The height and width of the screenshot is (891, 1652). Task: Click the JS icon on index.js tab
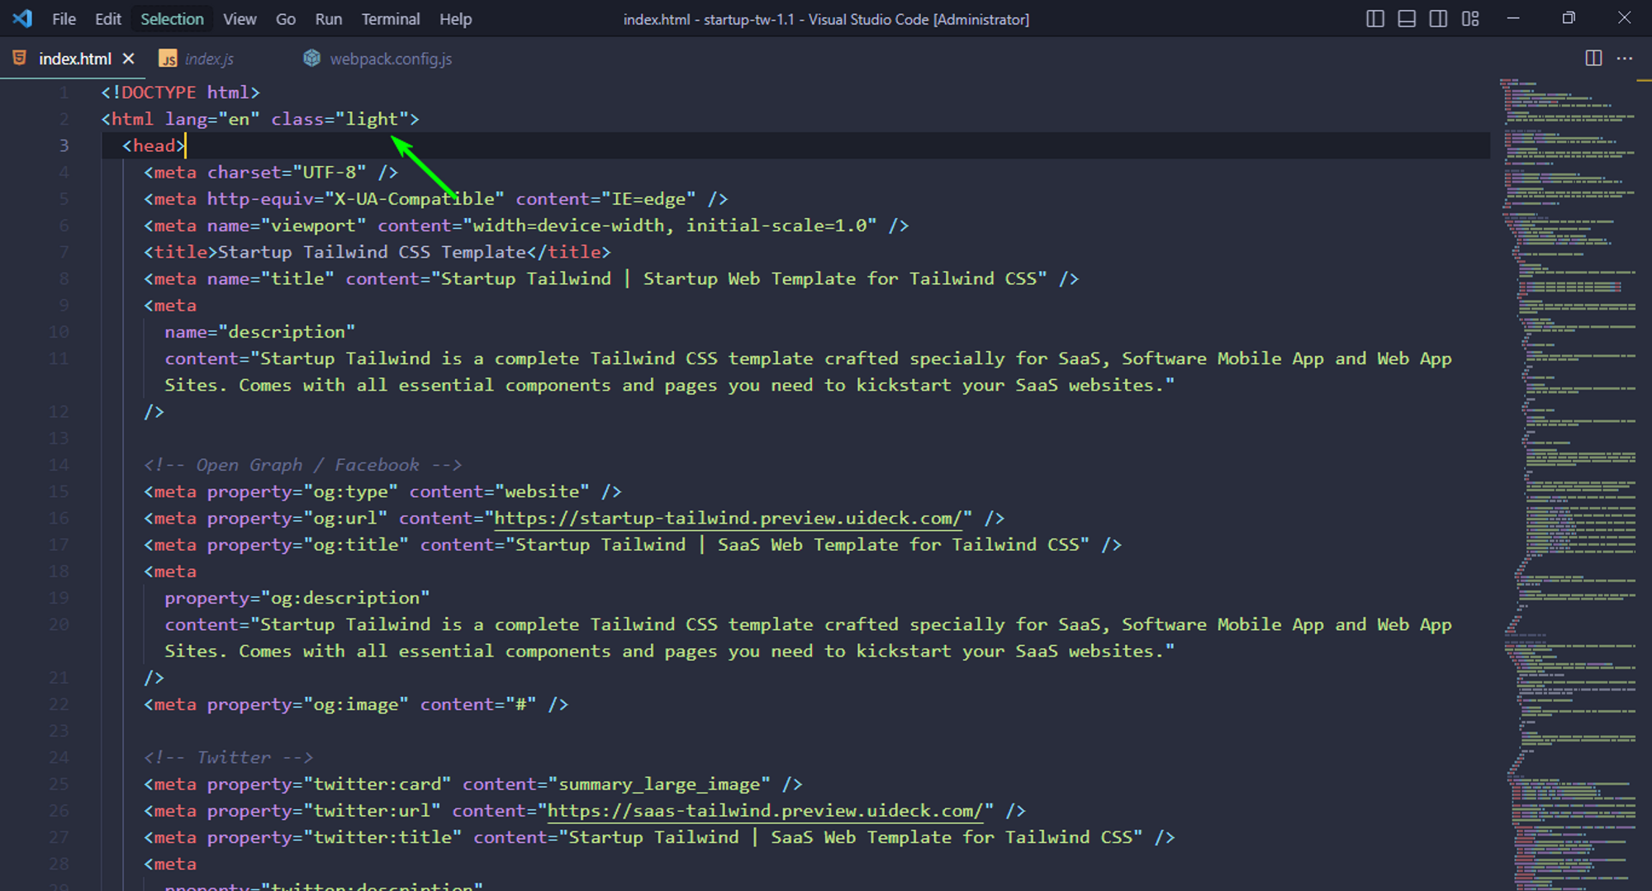tap(169, 58)
